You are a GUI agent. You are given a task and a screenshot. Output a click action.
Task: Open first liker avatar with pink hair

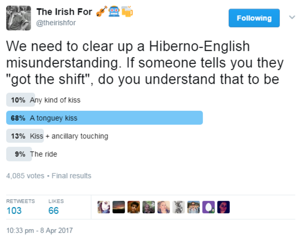tap(103, 207)
